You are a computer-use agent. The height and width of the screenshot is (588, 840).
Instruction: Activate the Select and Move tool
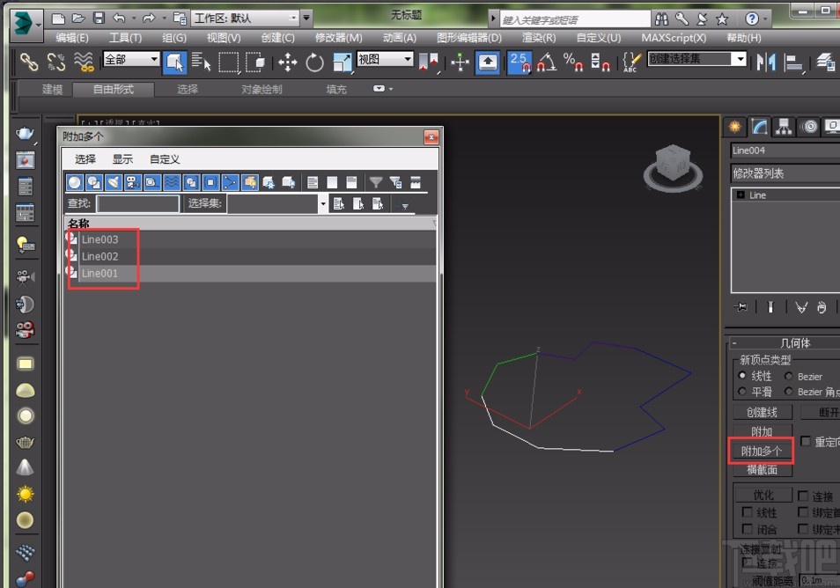pyautogui.click(x=288, y=63)
